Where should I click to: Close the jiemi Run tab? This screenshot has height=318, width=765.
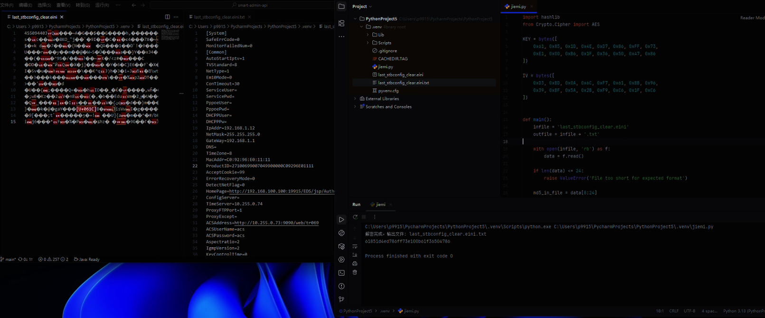click(x=391, y=205)
